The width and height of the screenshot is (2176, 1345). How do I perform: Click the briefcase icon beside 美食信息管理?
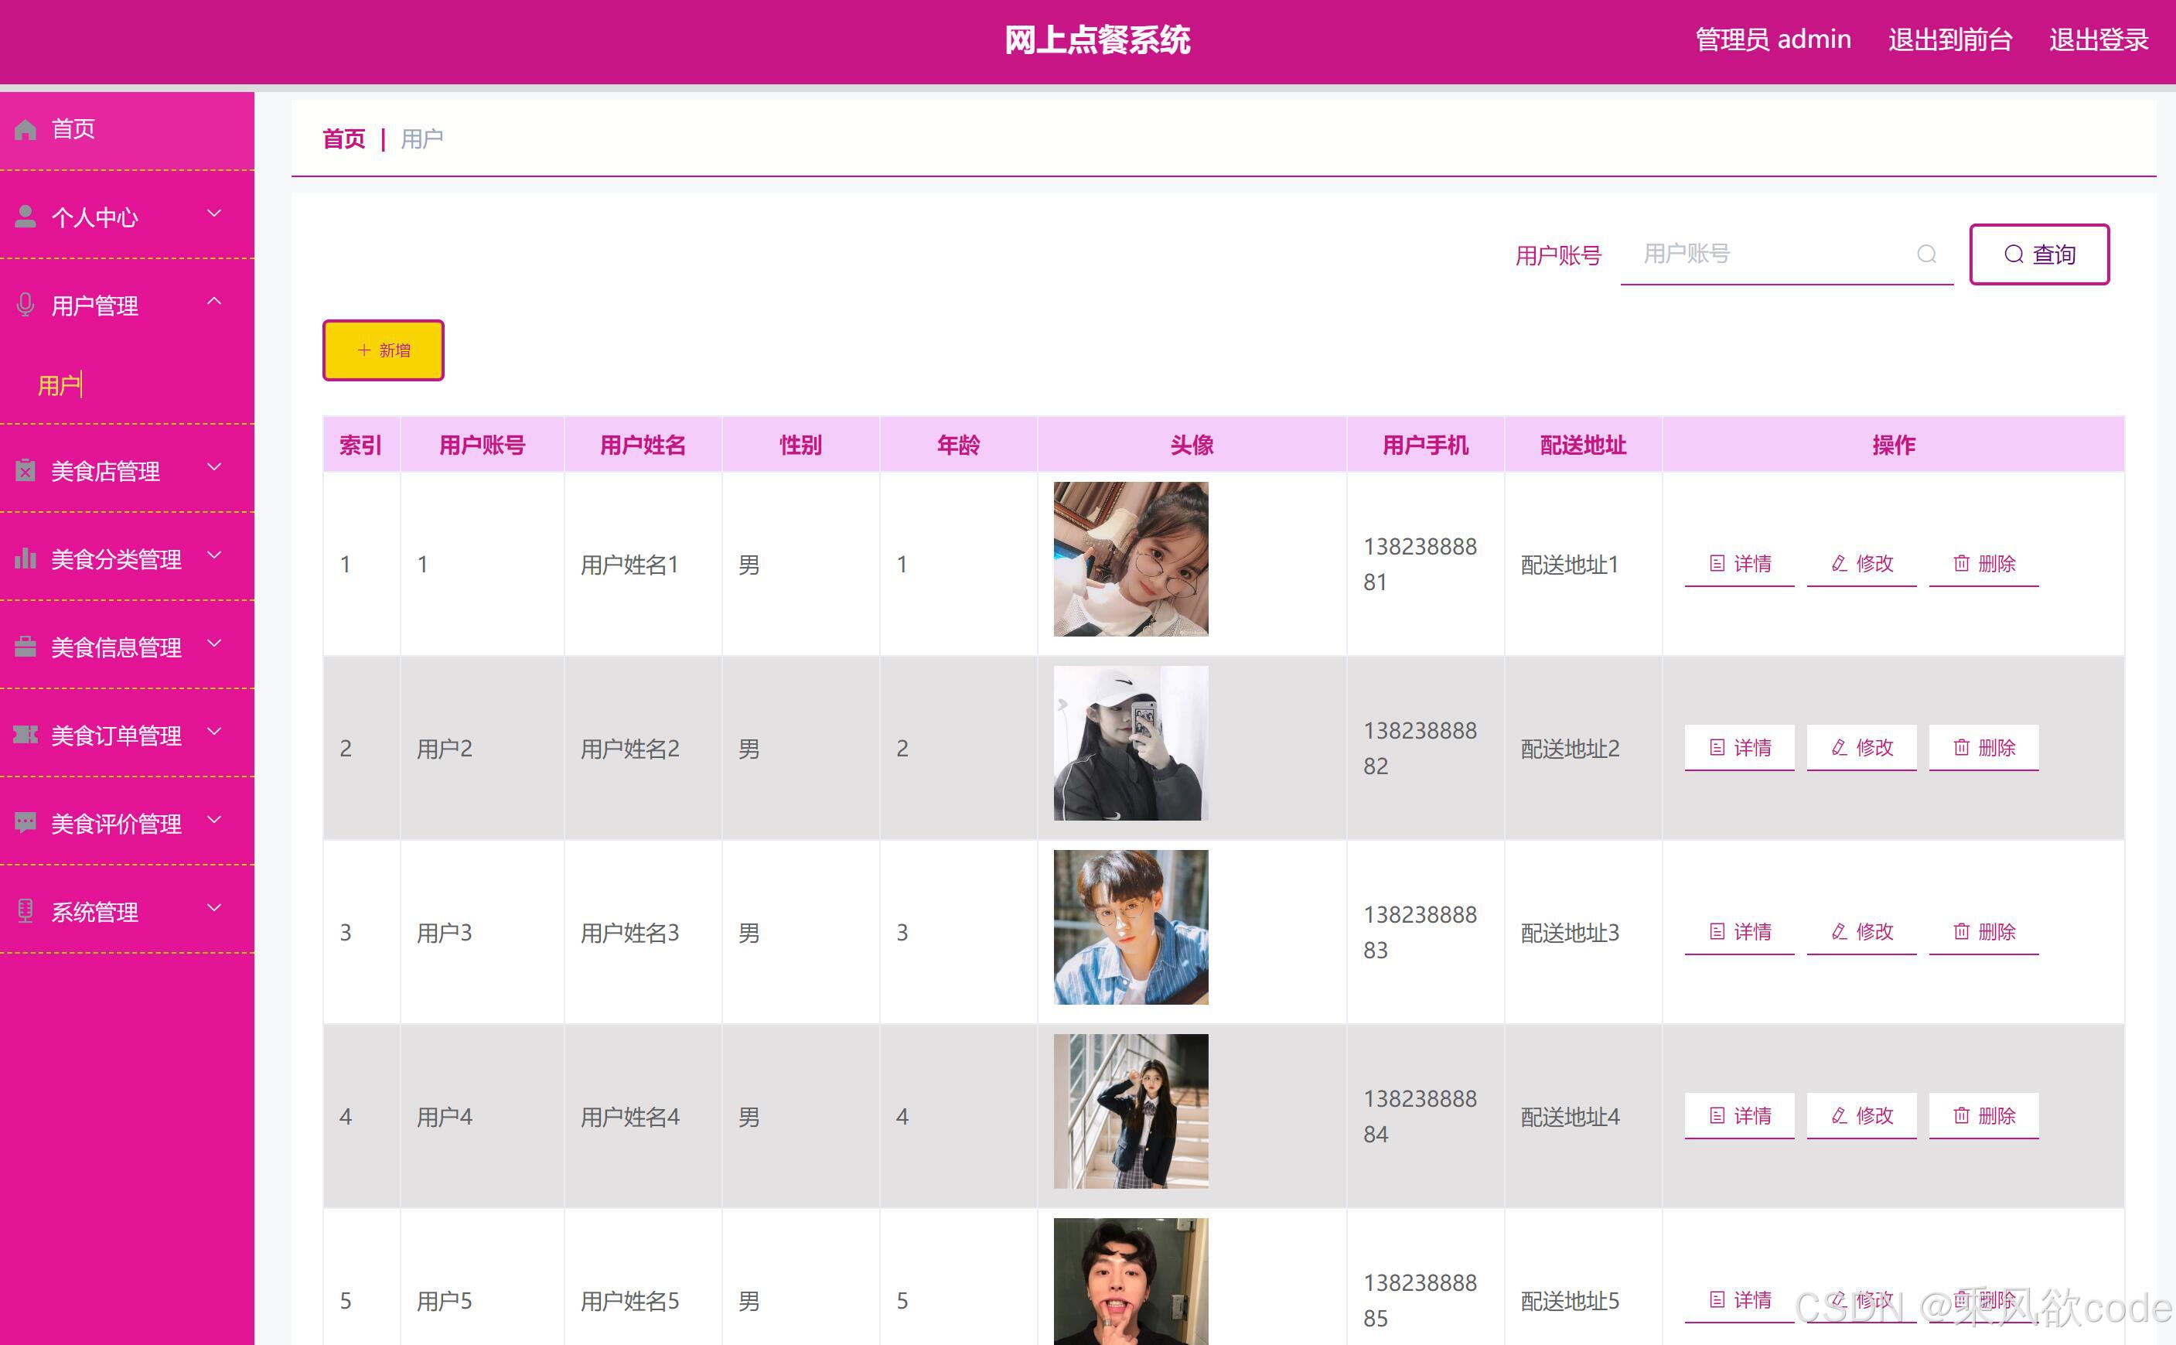[25, 647]
